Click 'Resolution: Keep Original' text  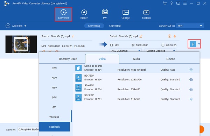[132, 70]
